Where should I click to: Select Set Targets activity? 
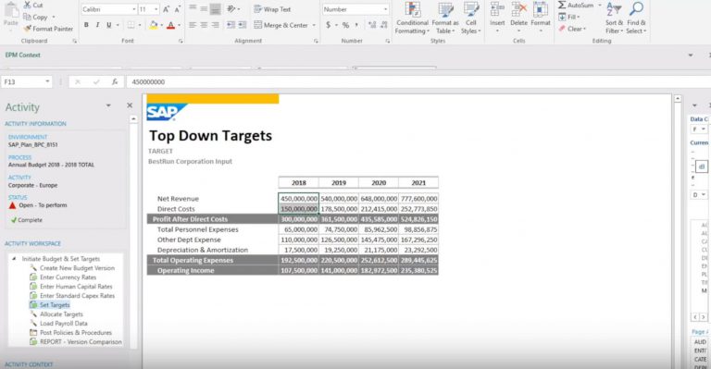[50, 304]
